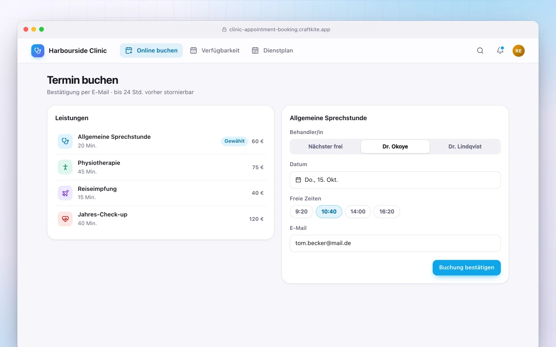
Task: Click the lock icon in address bar
Action: click(x=225, y=29)
